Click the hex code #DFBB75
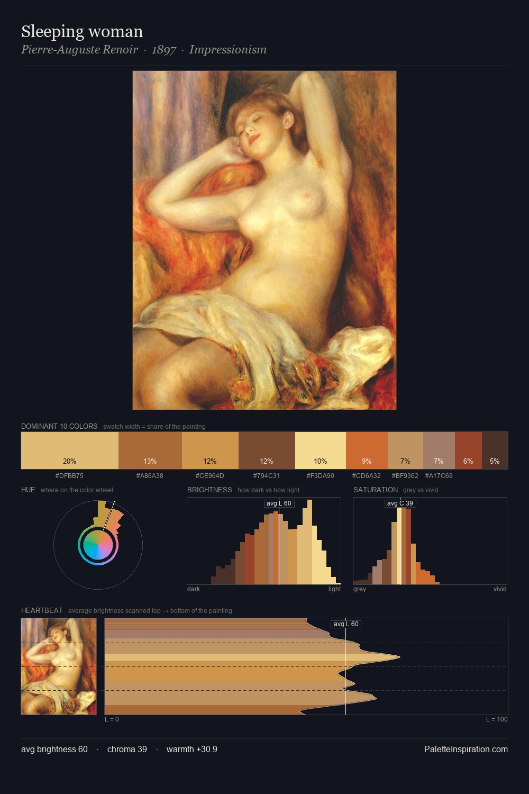Viewport: 529px width, 794px height. tap(69, 476)
